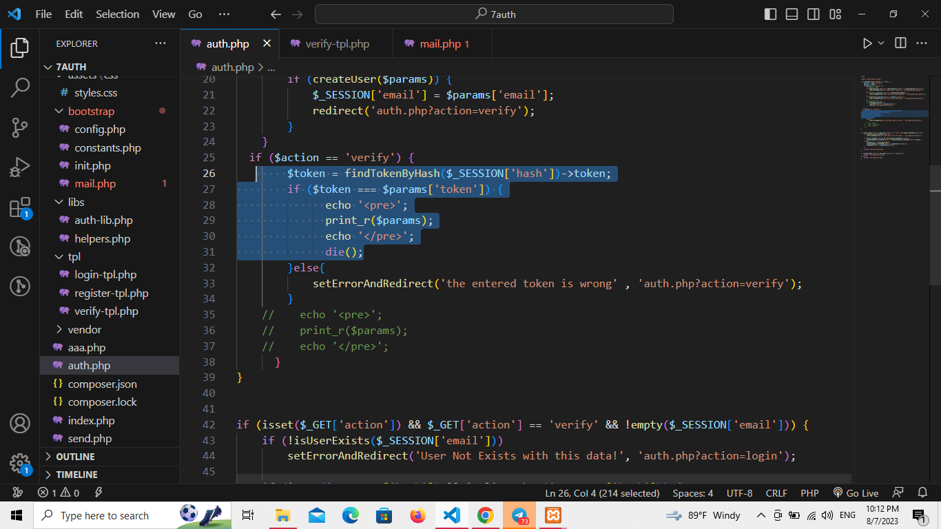Screen dimensions: 941x529
Task: Open notifications bell in status bar
Action: click(x=922, y=492)
